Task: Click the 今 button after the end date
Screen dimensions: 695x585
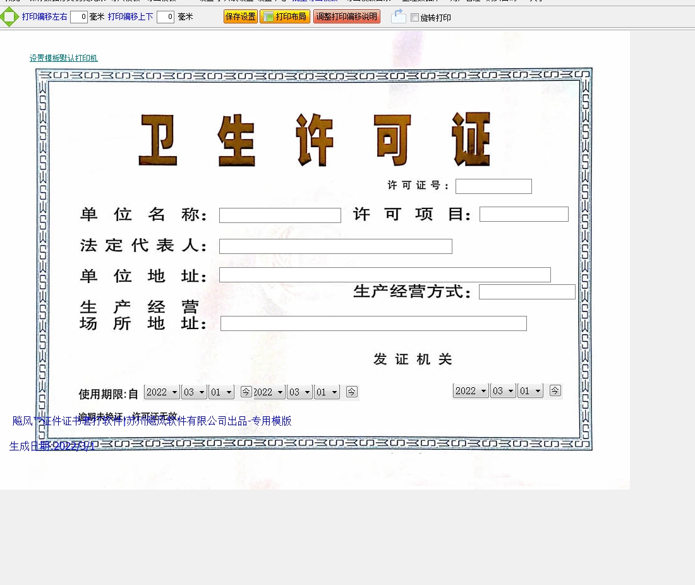Action: [352, 392]
